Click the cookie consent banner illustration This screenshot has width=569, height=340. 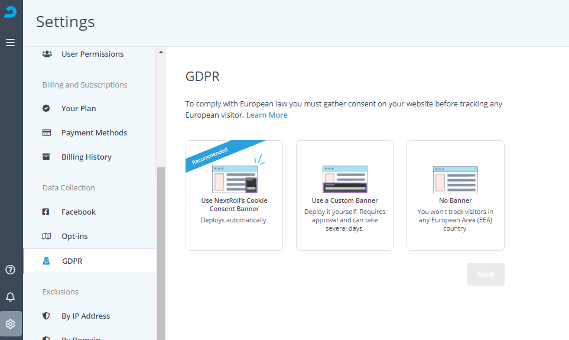235,179
